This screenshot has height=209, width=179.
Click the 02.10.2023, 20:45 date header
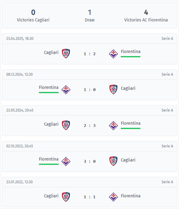[x=20, y=146]
